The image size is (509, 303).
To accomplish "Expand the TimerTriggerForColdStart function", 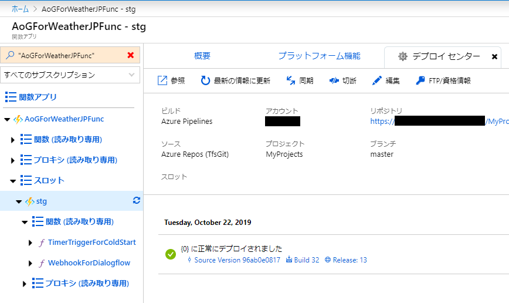I will [30, 243].
